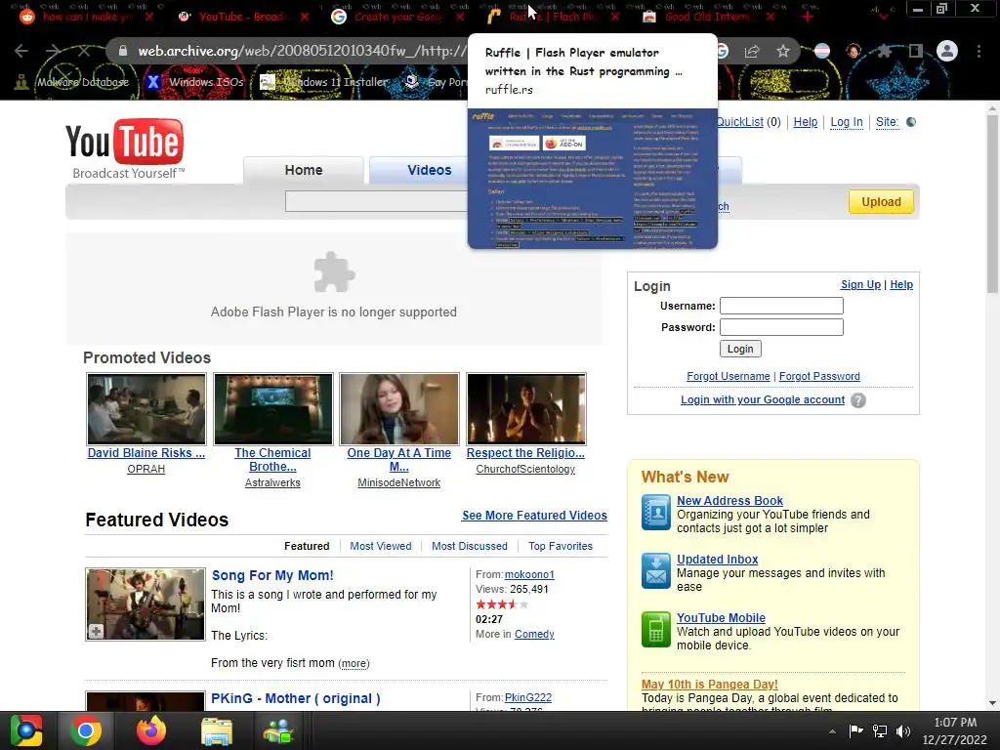The height and width of the screenshot is (750, 1000).
Task: Open the Windows 11 Installer bookmark
Action: click(325, 82)
